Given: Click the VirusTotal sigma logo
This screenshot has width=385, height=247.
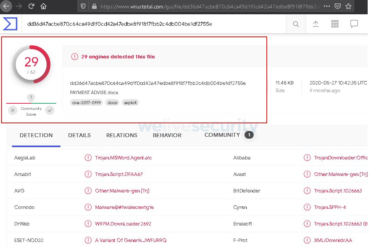Looking at the screenshot, I should pos(10,24).
